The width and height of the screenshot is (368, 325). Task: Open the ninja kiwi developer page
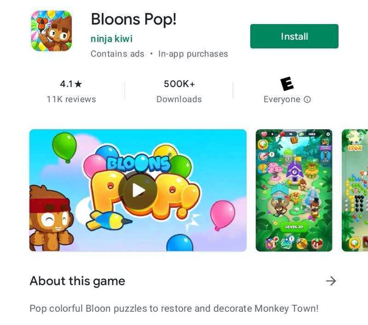click(112, 39)
